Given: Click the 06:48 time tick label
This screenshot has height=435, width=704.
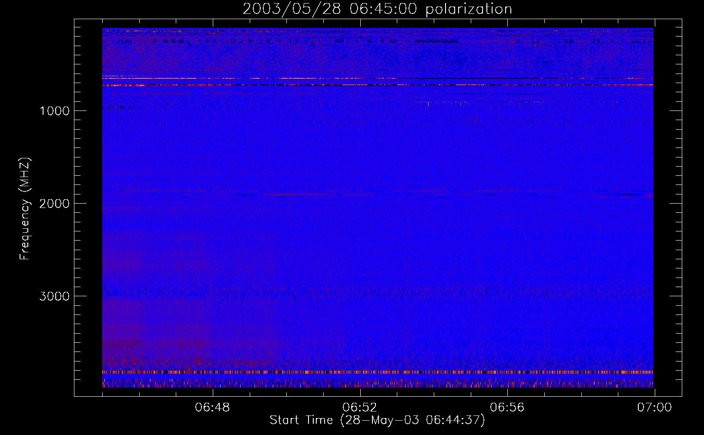Looking at the screenshot, I should click(x=212, y=408).
